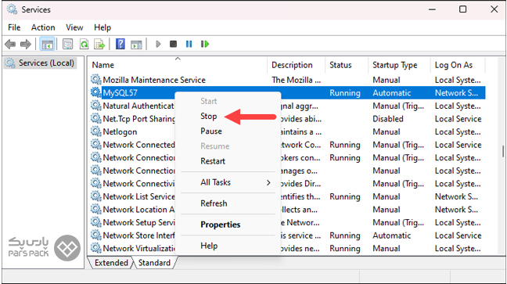Click the Forward arrow toolbar icon
This screenshot has height=284, width=507.
[x=26, y=44]
